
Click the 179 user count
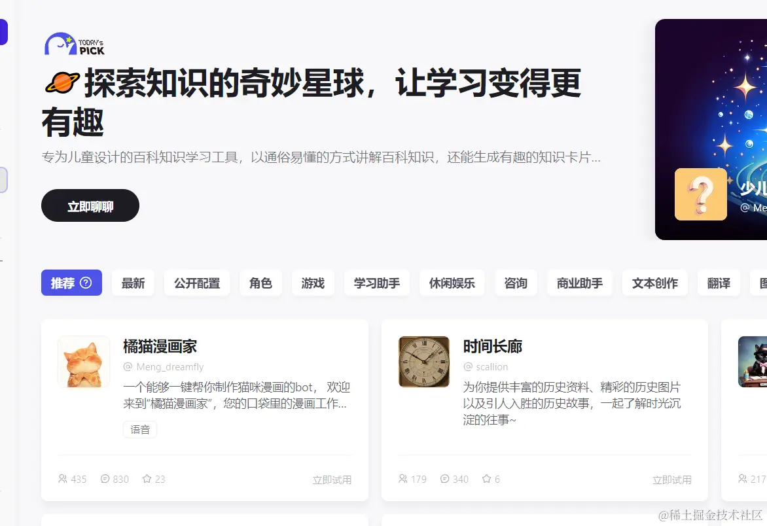419,479
